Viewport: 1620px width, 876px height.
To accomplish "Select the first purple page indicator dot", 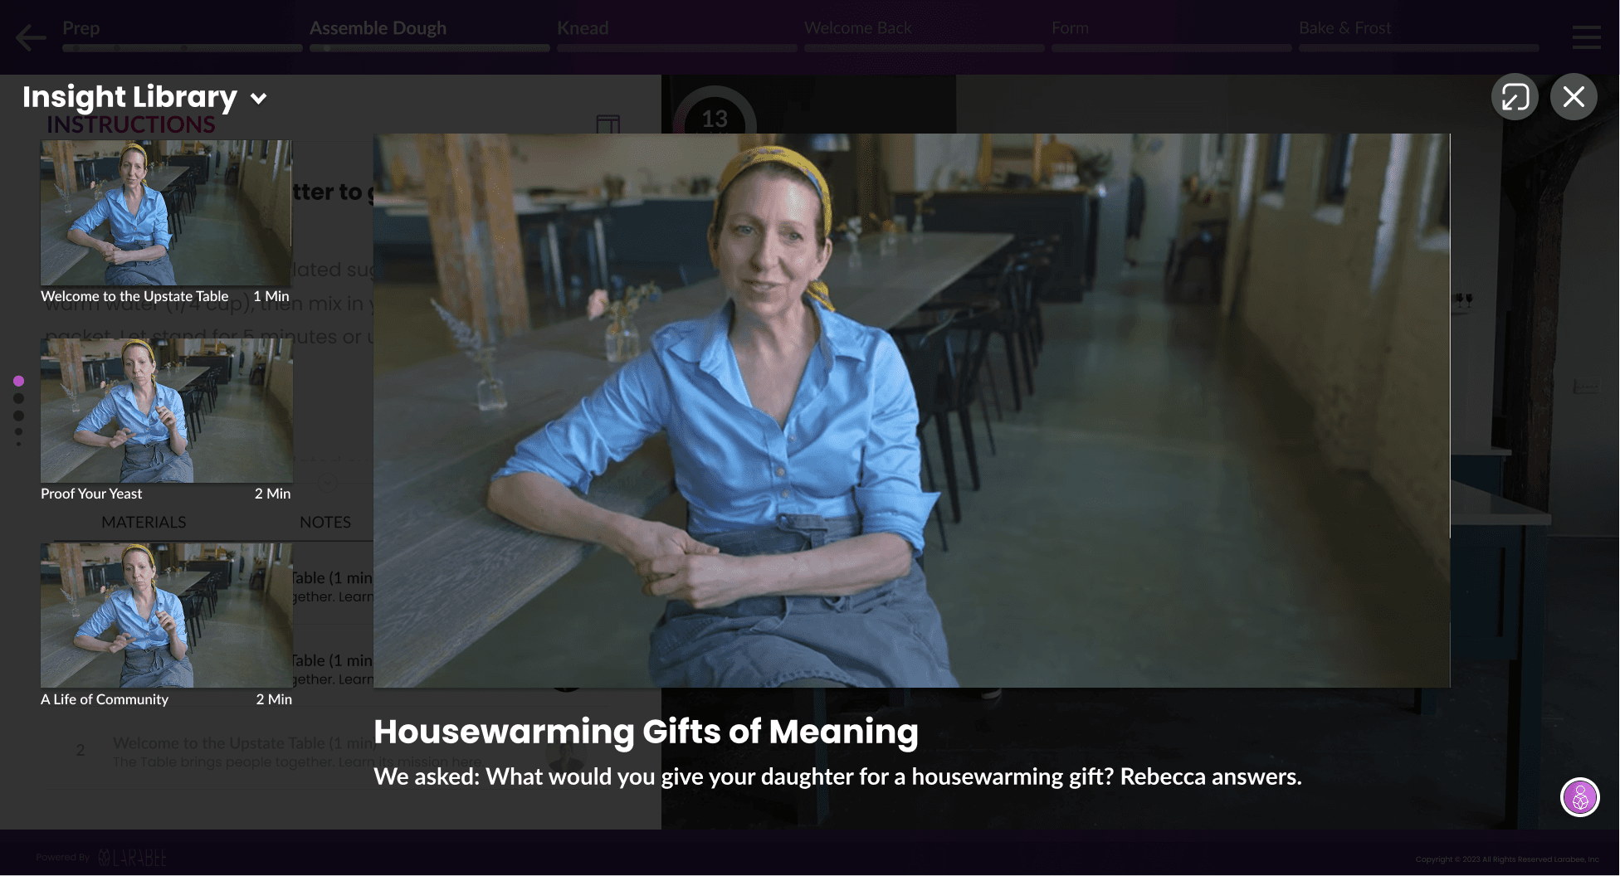I will click(x=18, y=381).
